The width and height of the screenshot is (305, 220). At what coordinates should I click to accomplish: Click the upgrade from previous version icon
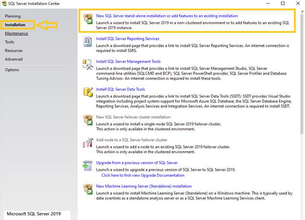click(x=86, y=165)
